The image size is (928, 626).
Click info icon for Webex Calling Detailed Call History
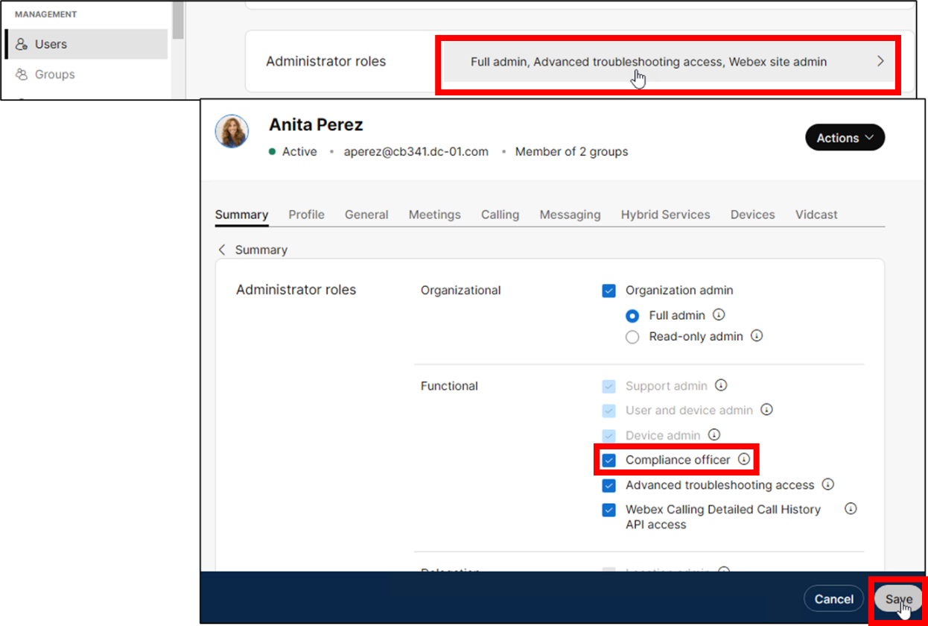(x=851, y=509)
